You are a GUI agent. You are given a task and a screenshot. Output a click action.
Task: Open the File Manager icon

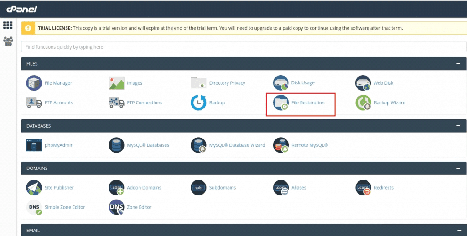click(34, 83)
